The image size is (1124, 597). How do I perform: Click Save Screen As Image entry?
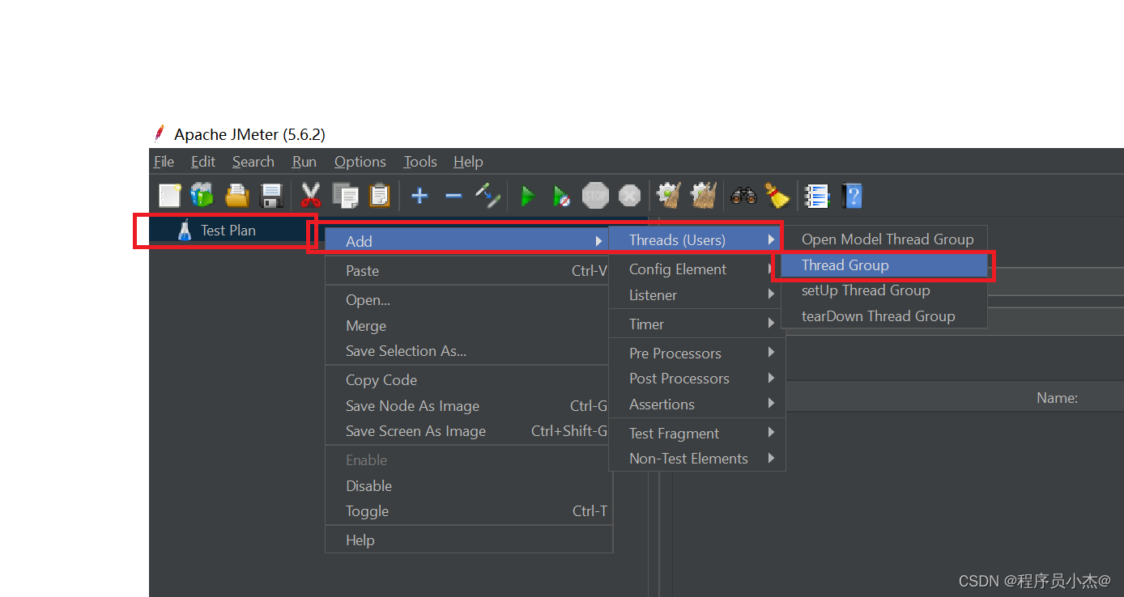tap(468, 431)
